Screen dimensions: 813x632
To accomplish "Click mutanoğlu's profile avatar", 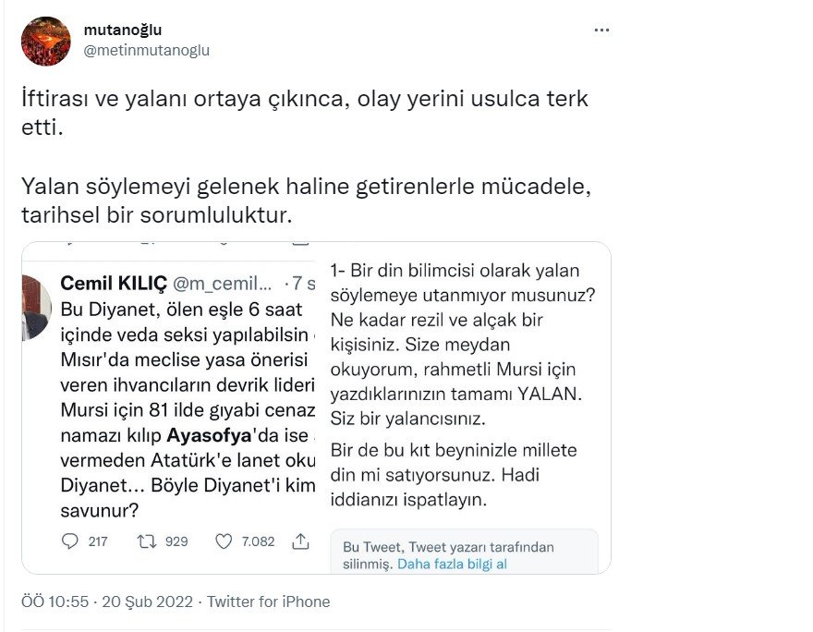I will pos(45,39).
